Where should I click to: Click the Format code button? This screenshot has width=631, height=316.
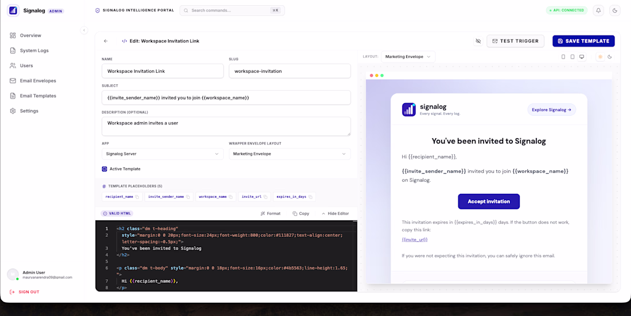pyautogui.click(x=270, y=214)
